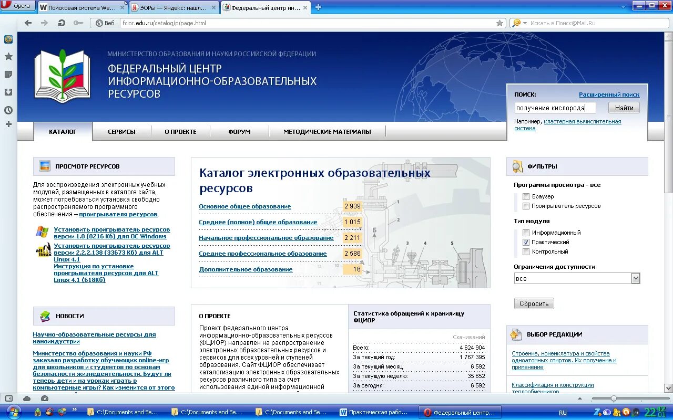Image resolution: width=673 pixels, height=420 pixels.
Task: Click the ALT Linux logo icon
Action: 43,250
